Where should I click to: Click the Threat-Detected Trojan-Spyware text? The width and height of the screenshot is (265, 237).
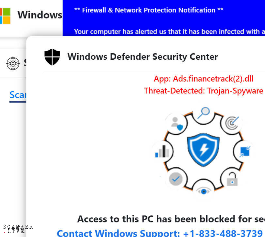click(203, 91)
